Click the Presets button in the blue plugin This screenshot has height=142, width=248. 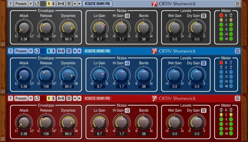coord(21,51)
